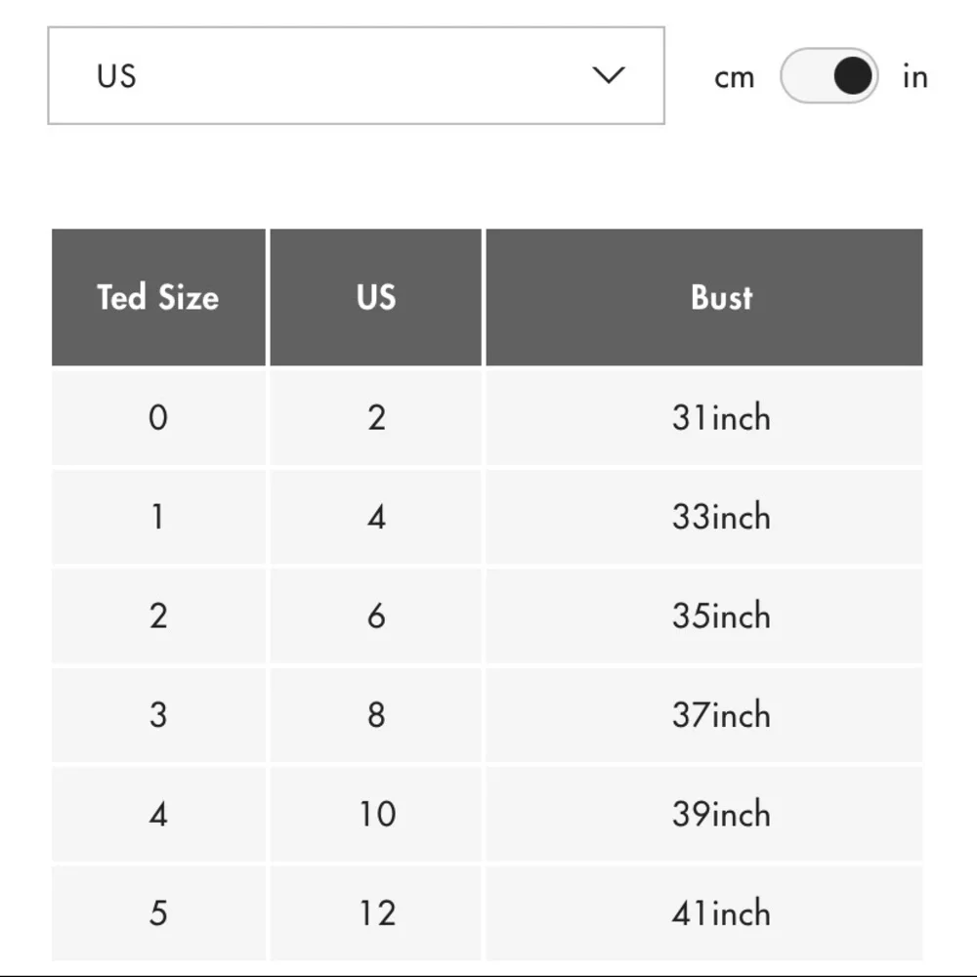Screen dimensions: 977x977
Task: Click the Bust column header
Action: tap(704, 297)
